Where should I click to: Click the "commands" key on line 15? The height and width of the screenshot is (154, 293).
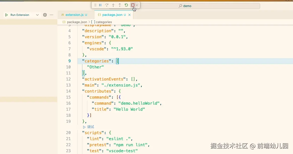point(99,97)
